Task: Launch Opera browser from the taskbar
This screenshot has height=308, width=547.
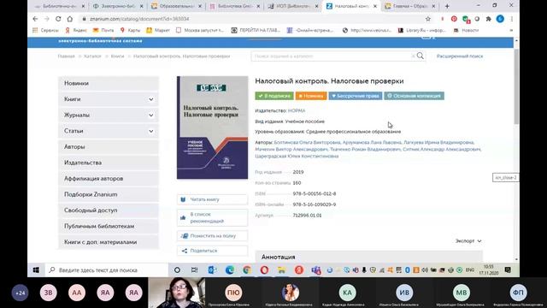Action: click(264, 270)
